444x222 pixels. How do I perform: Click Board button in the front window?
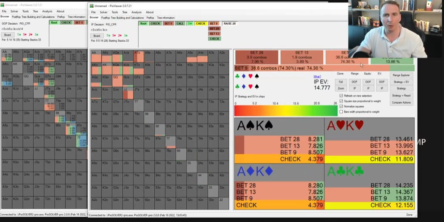(x=97, y=36)
